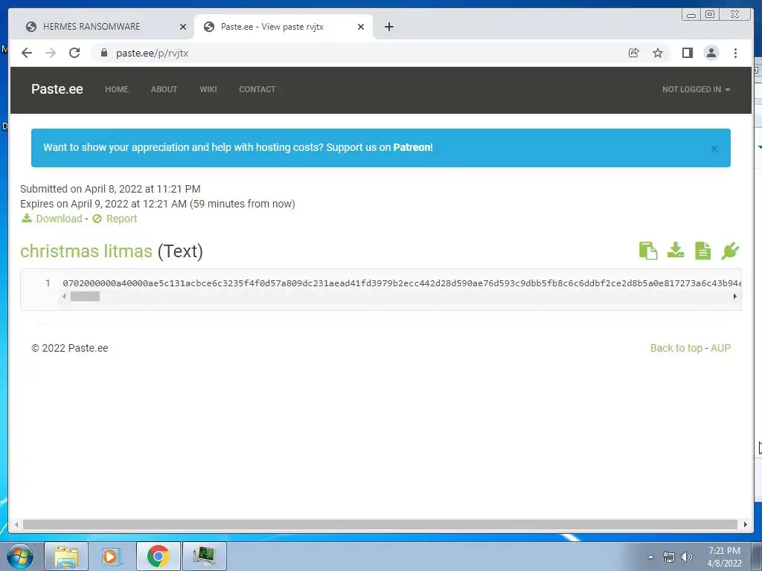The height and width of the screenshot is (571, 762).
Task: Open the christmas litmas title link
Action: click(x=86, y=251)
